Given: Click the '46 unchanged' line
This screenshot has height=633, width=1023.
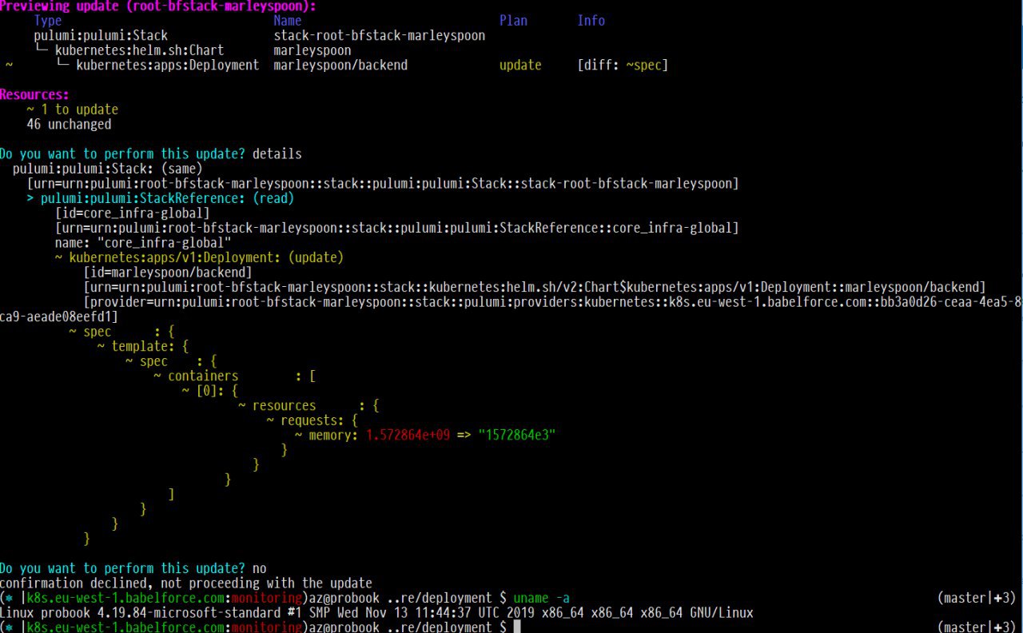Looking at the screenshot, I should tap(69, 125).
